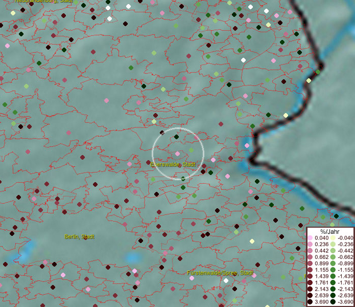Viewport: 355px width, 307px height.
Task: Click the legend value '-1.439'
Action: [x=345, y=276]
